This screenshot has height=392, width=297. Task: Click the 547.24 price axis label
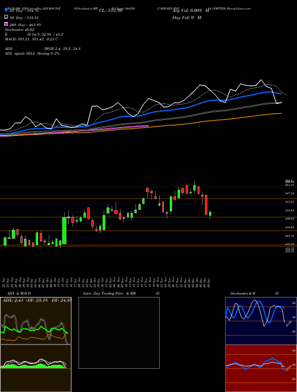(x=289, y=193)
